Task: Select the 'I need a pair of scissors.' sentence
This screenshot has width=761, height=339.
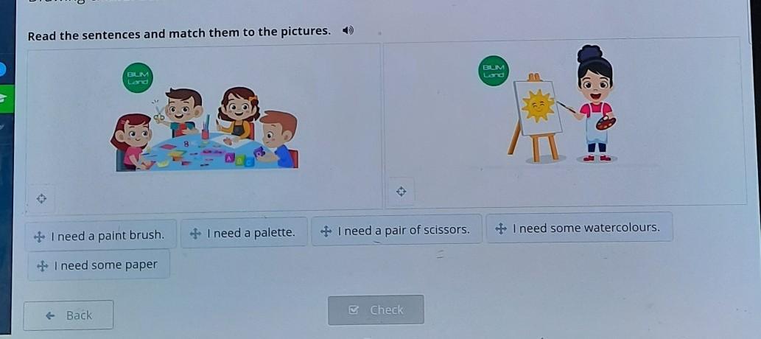Action: coord(396,230)
